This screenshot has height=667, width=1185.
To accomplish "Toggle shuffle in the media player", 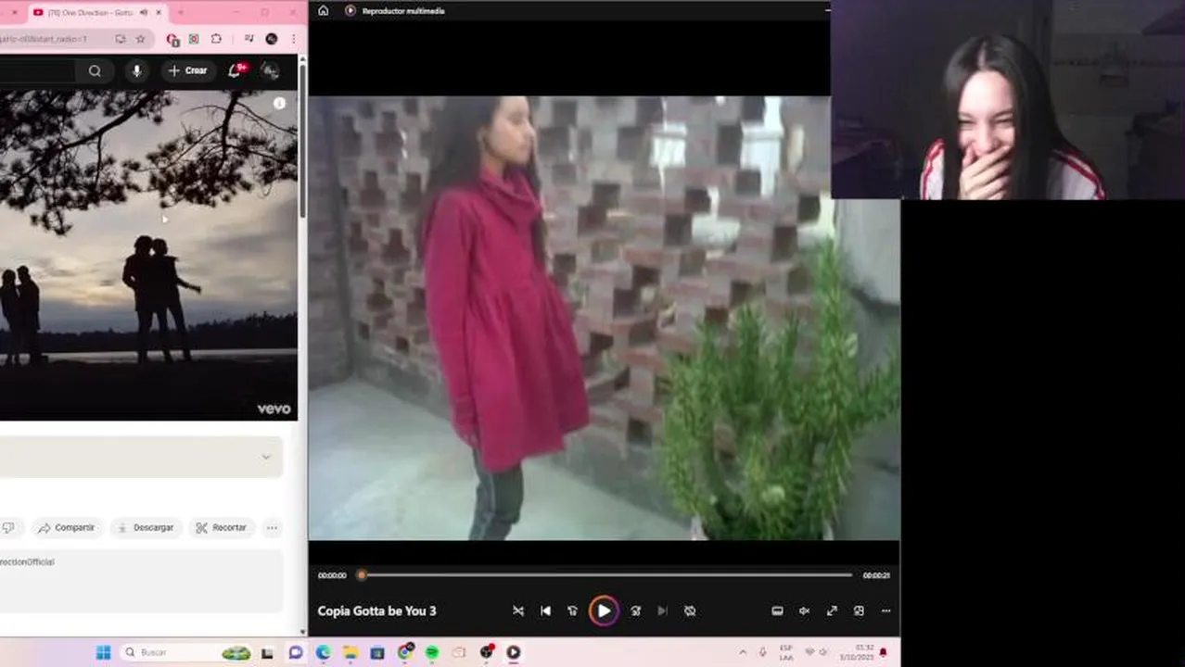I will 518,610.
